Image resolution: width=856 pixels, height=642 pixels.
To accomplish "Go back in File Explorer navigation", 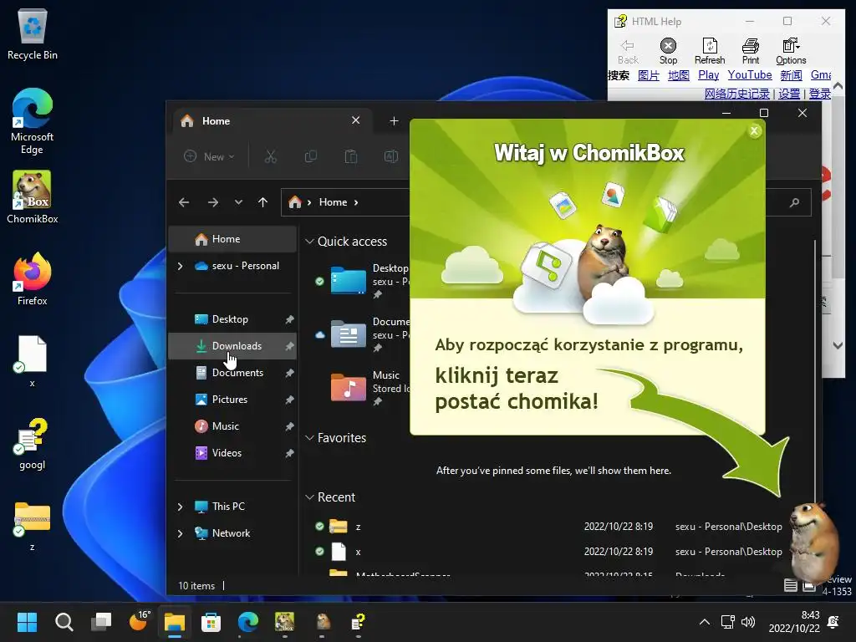I will pos(184,202).
